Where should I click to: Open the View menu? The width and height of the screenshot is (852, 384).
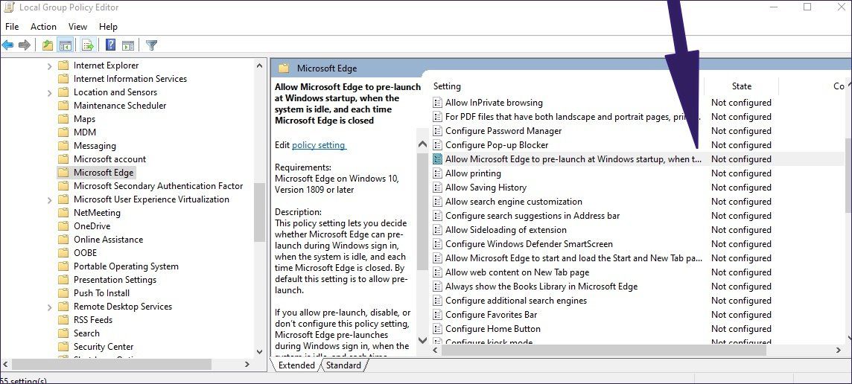(77, 27)
